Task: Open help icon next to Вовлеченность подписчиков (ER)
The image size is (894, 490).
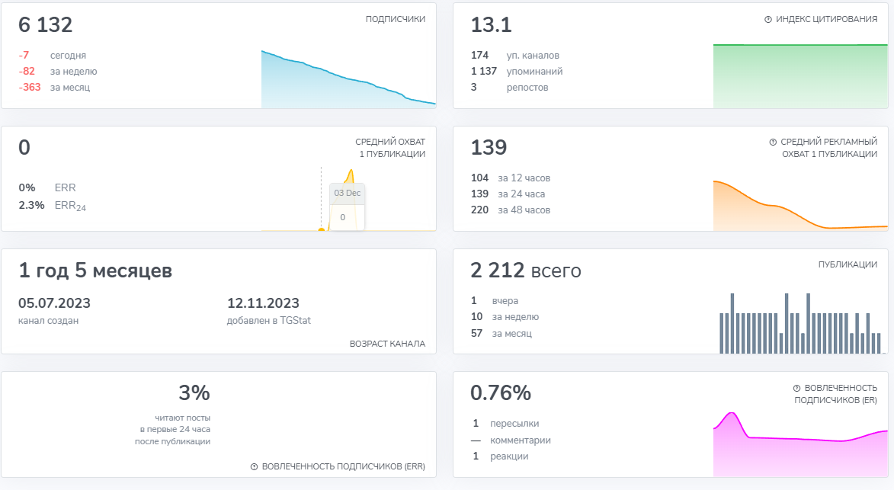Action: (796, 387)
